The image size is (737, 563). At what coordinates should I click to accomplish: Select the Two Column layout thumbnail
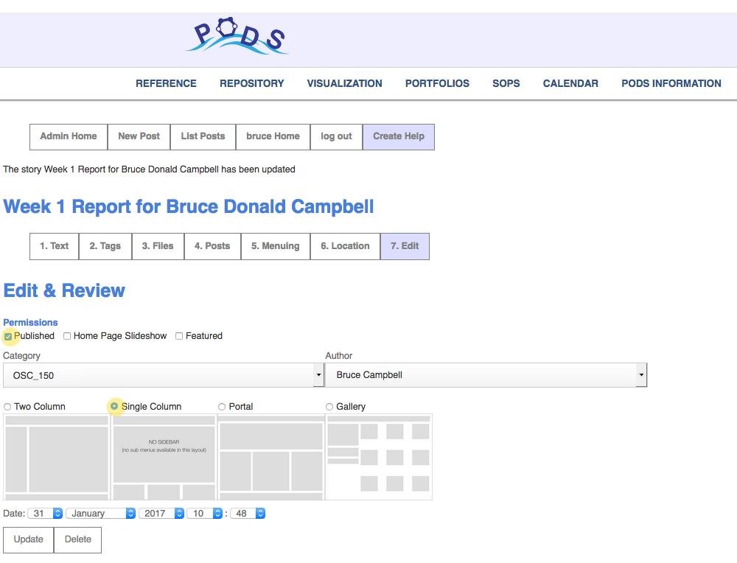tap(57, 457)
